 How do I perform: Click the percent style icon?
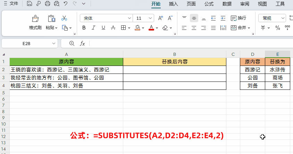click(x=278, y=28)
